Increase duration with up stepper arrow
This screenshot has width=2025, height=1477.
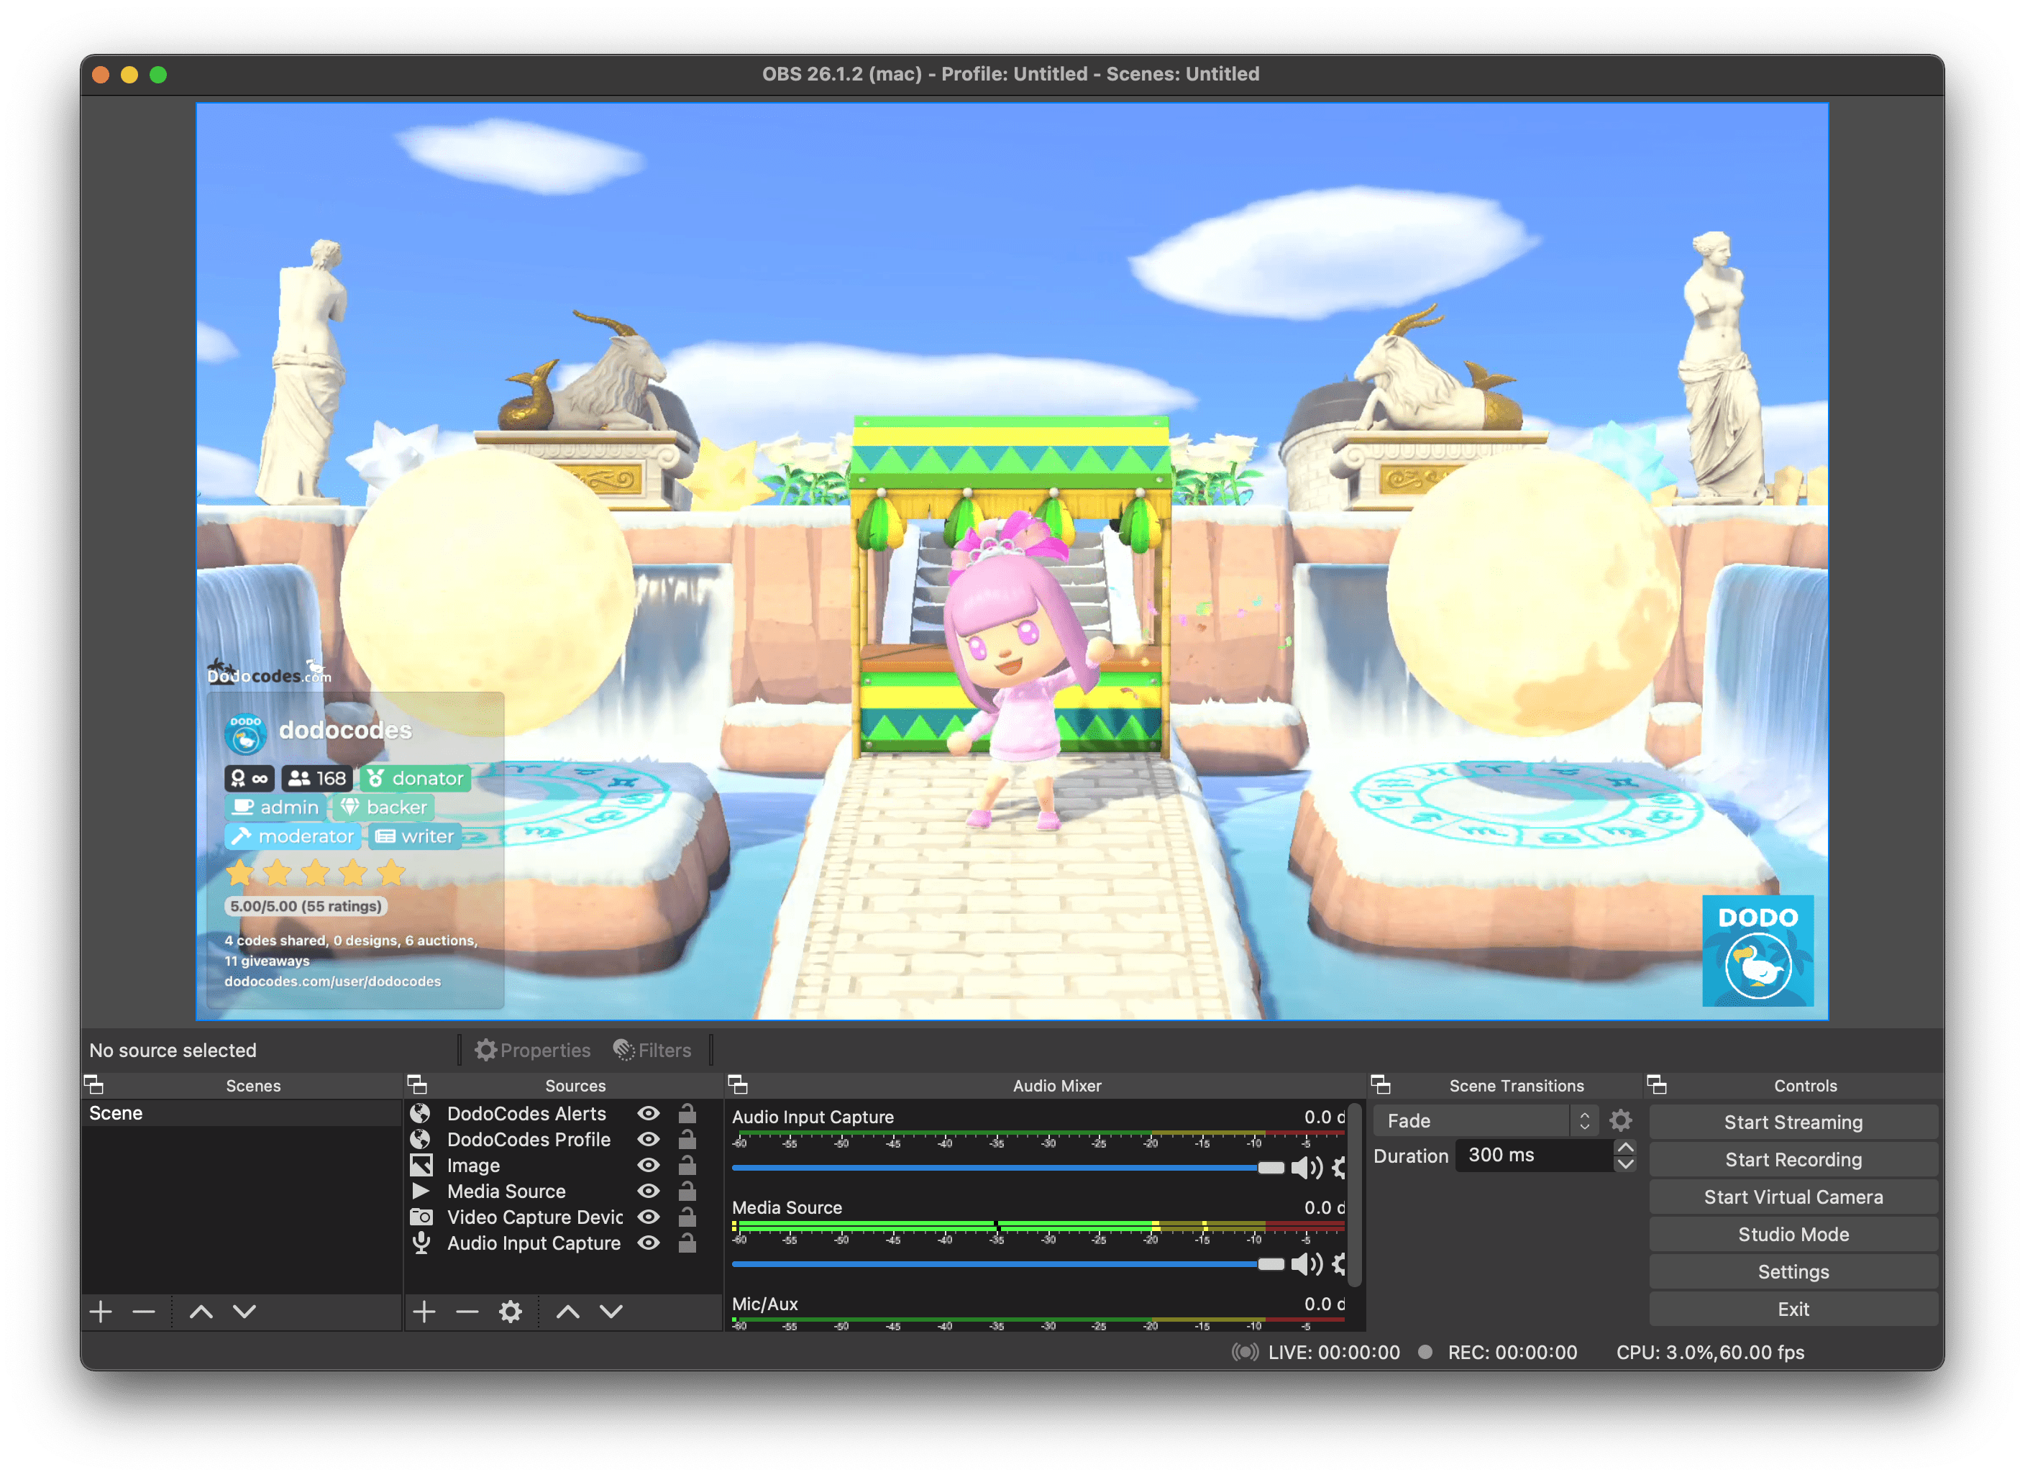click(1625, 1147)
